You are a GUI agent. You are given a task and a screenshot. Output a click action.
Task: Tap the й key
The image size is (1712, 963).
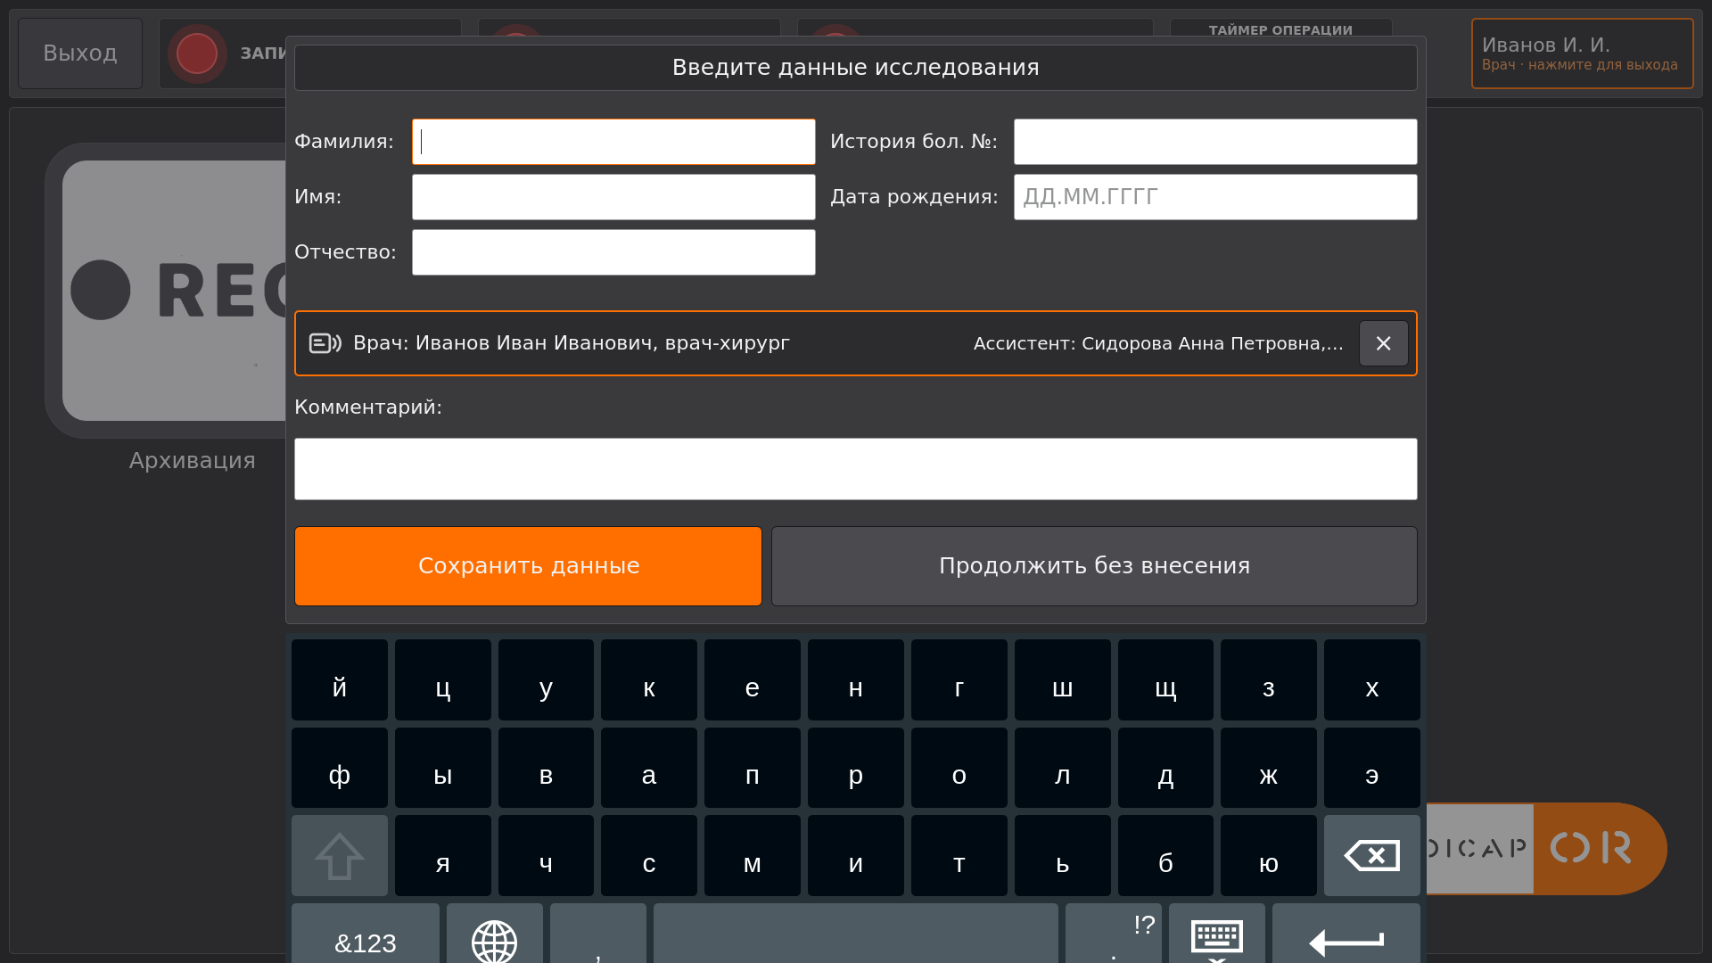(x=339, y=679)
